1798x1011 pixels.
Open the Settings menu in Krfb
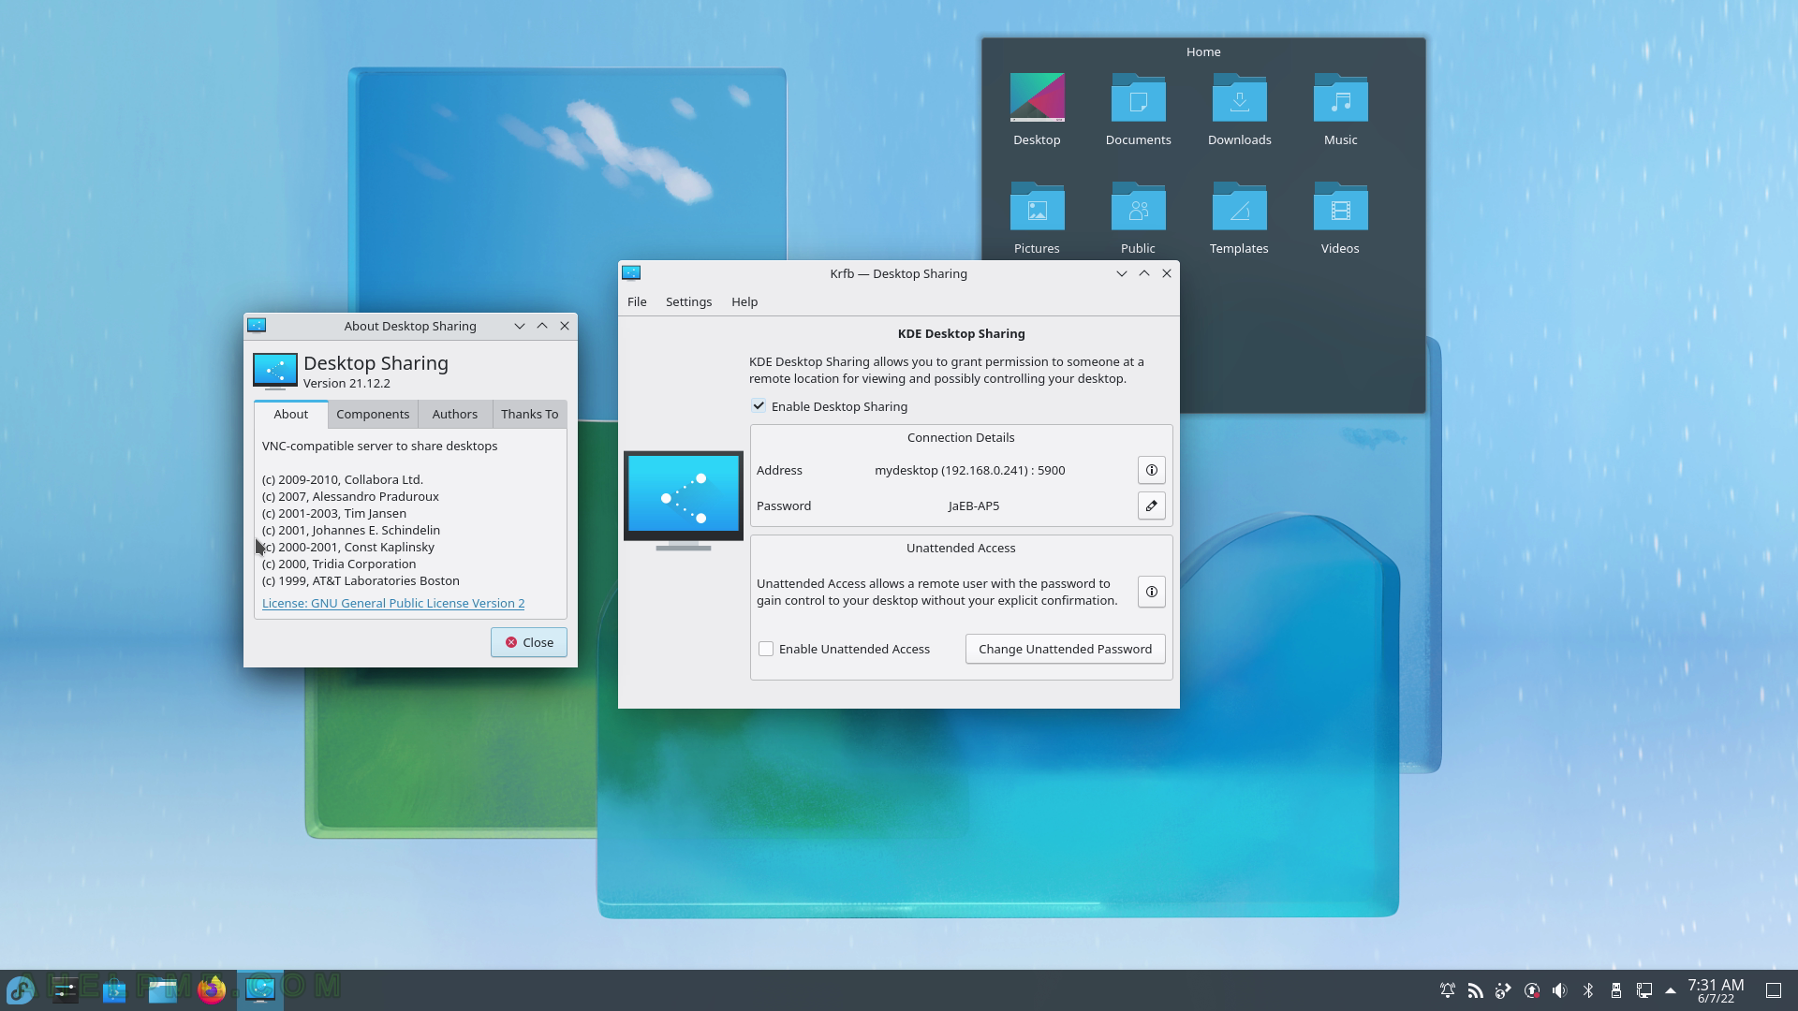tap(688, 301)
